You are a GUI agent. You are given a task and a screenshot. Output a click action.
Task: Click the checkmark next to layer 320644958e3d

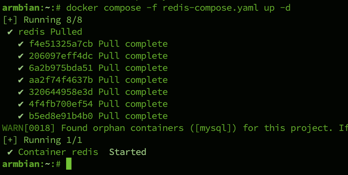tap(21, 92)
